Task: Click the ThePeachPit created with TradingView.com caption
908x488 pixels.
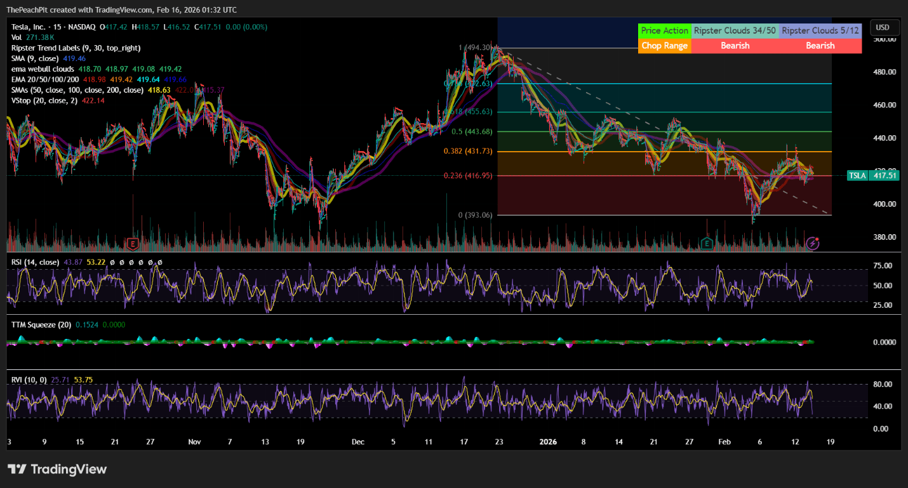Action: tap(122, 10)
